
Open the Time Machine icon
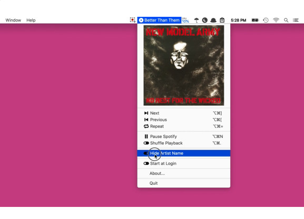[x=266, y=20]
